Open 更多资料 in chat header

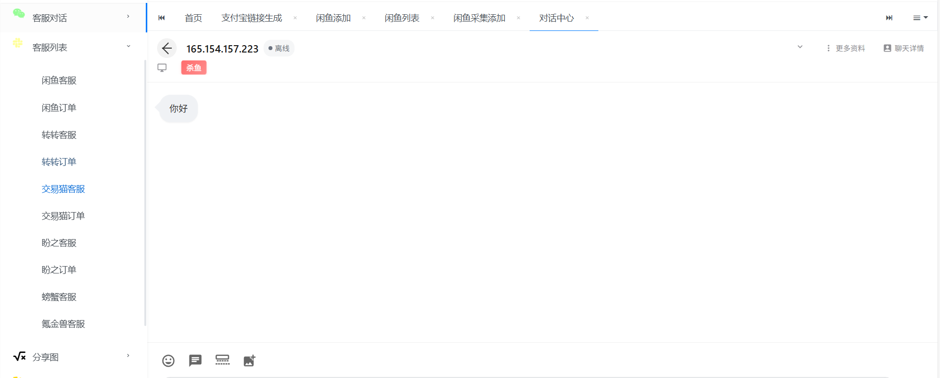pos(846,48)
